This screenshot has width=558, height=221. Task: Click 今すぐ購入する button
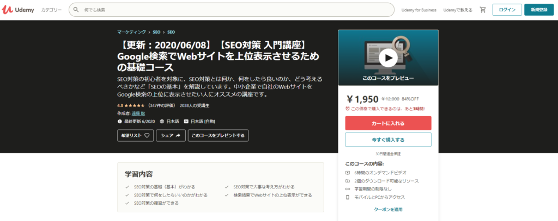tap(388, 140)
